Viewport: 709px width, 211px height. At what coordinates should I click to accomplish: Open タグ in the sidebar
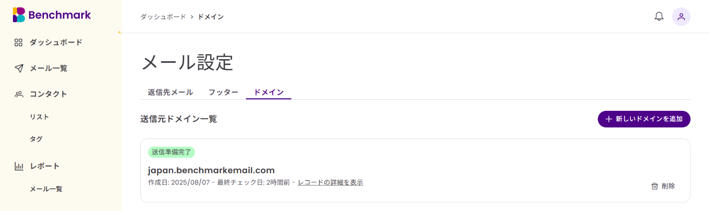[x=36, y=139]
